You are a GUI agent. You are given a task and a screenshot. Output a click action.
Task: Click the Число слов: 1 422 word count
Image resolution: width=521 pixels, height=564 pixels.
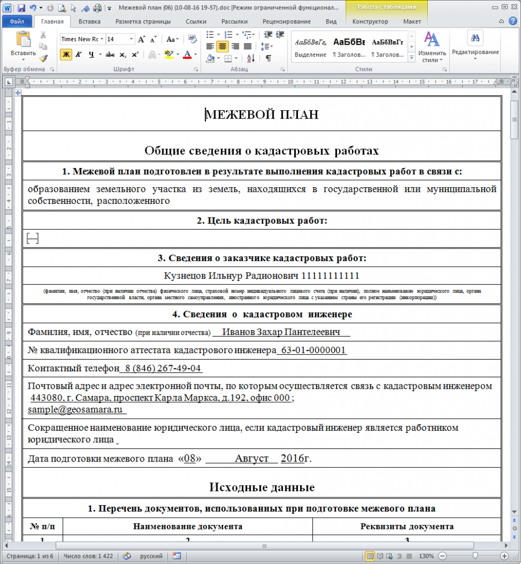pos(88,556)
